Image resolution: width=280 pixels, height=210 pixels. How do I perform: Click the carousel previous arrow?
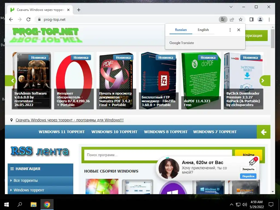[11, 81]
